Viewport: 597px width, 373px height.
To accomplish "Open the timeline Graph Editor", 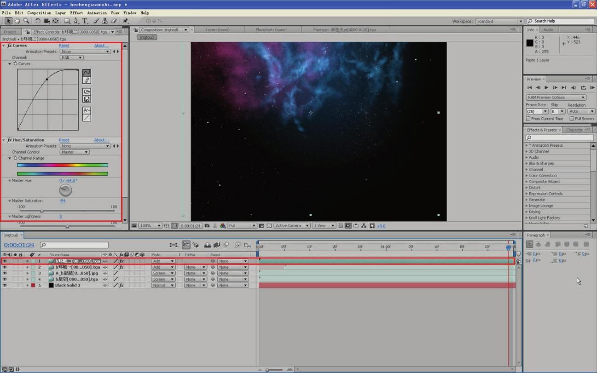I will [x=247, y=245].
